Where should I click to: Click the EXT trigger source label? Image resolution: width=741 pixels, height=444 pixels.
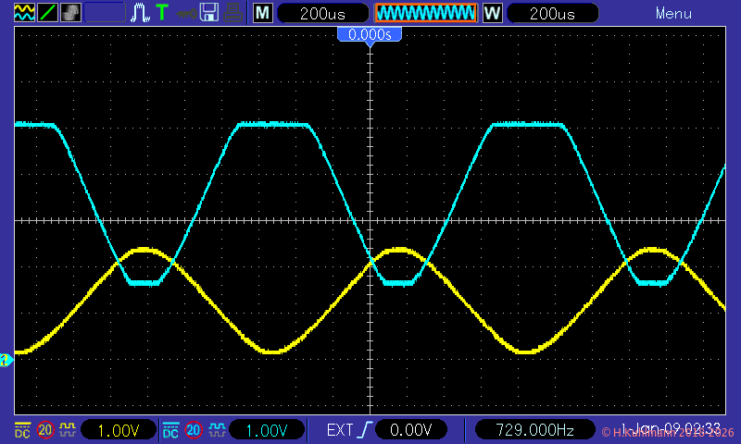tap(339, 430)
